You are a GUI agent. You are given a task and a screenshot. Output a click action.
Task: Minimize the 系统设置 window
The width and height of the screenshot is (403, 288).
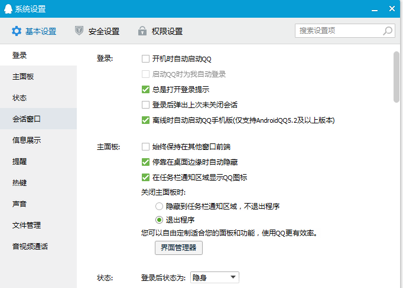click(x=375, y=9)
